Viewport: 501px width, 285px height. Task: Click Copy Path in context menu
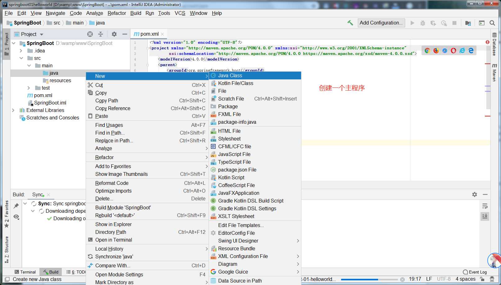pos(147,100)
